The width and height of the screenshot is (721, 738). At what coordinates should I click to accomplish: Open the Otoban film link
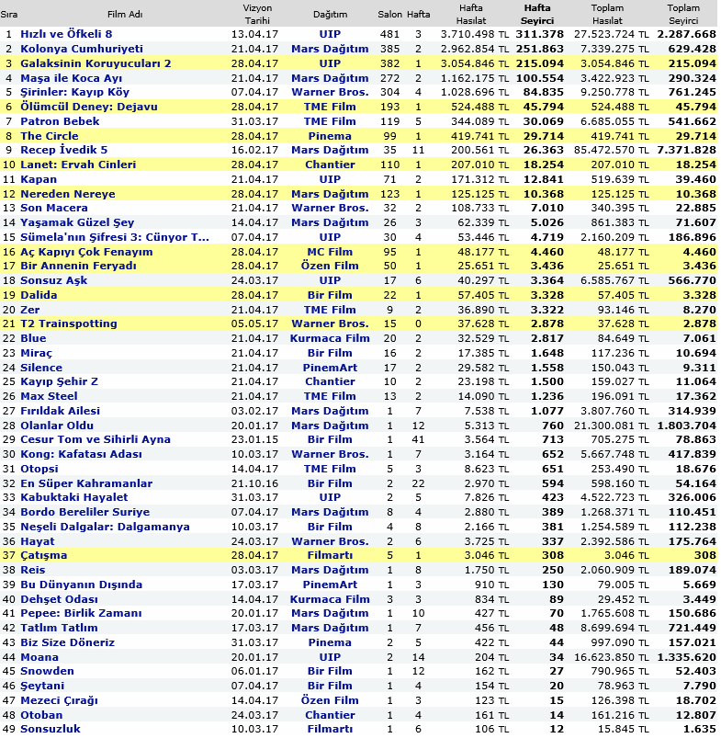[41, 715]
